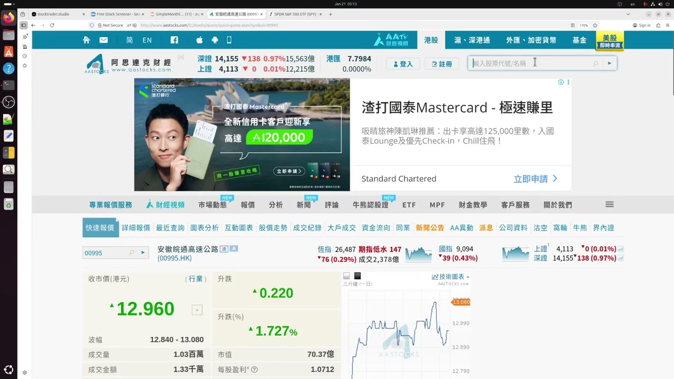Go back in Firefox history
This screenshot has width=674, height=379.
point(33,25)
